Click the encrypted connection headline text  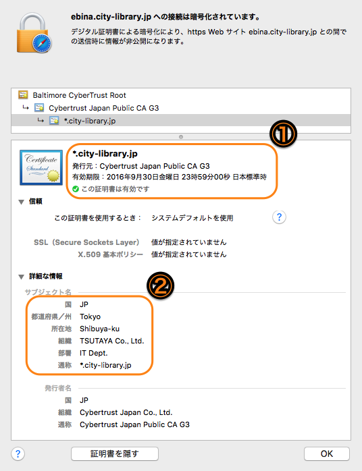(165, 17)
